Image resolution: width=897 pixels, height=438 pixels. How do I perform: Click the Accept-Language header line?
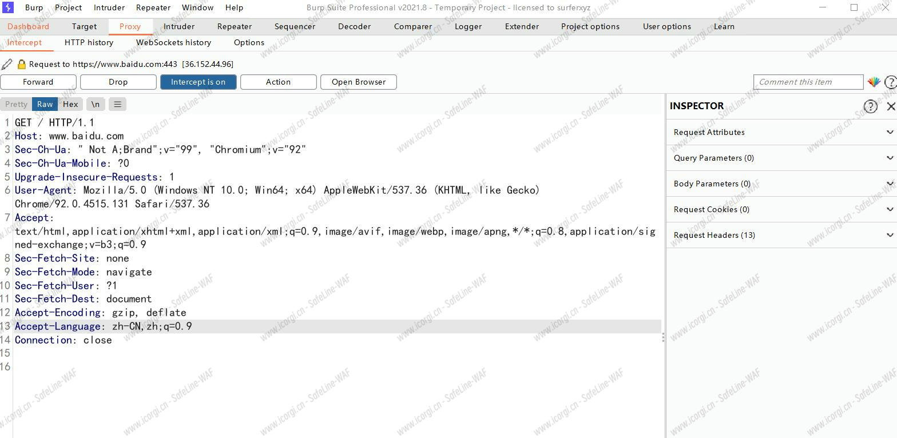point(103,326)
